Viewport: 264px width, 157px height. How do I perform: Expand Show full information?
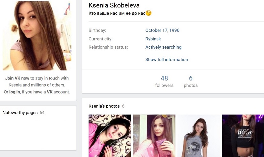[x=166, y=59]
